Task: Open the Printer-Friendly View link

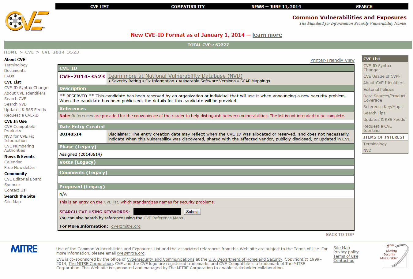Action: coord(332,60)
